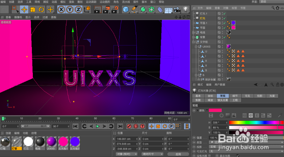Search objects with magnifier icon
The height and width of the screenshot is (157, 284).
pyautogui.click(x=273, y=8)
